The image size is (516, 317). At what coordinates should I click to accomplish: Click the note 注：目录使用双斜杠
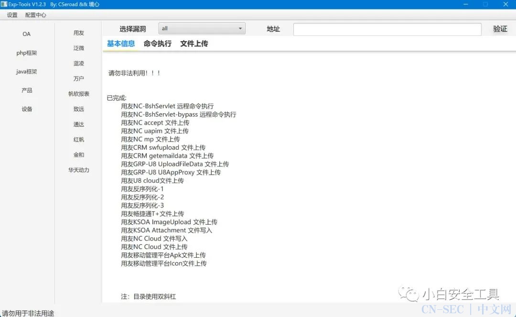tap(148, 296)
